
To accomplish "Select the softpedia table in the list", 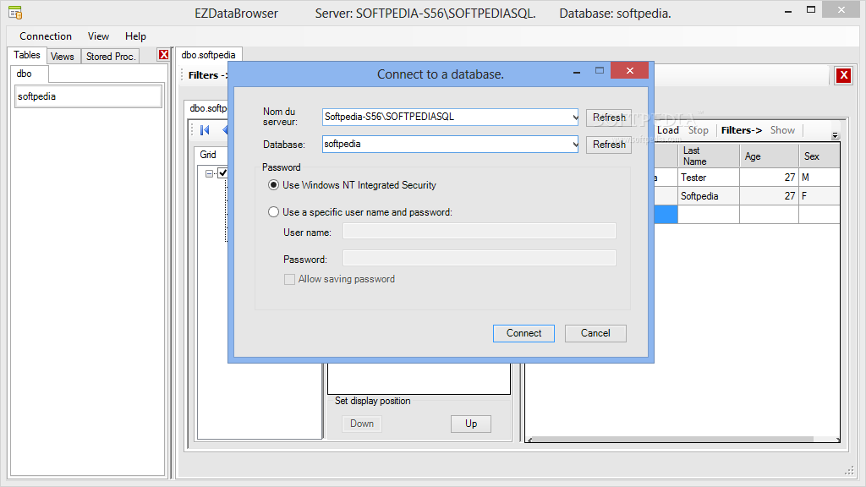I will point(88,96).
